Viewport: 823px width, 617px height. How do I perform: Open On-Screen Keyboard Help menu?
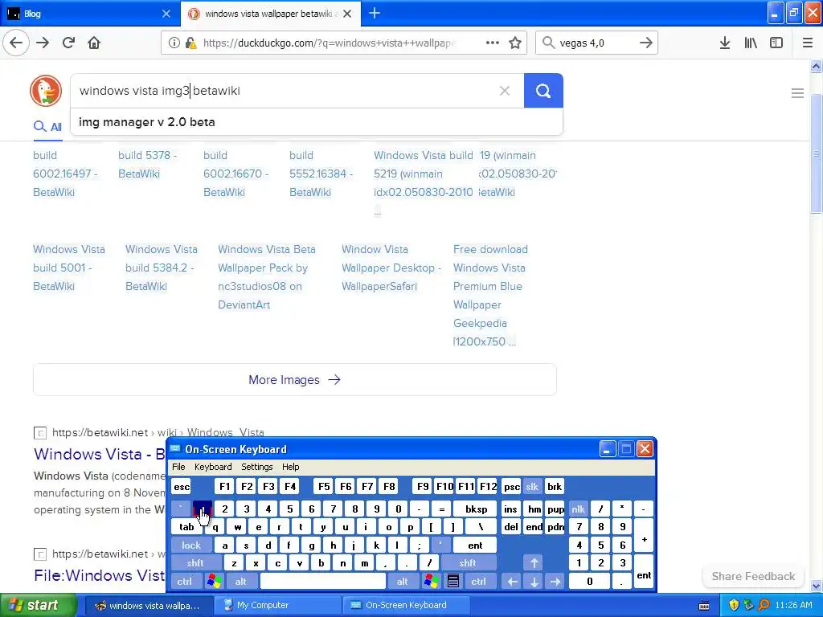pyautogui.click(x=291, y=467)
